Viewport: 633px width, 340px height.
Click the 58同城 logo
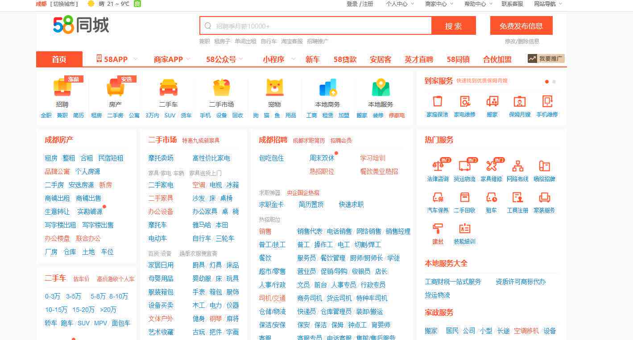coord(81,25)
